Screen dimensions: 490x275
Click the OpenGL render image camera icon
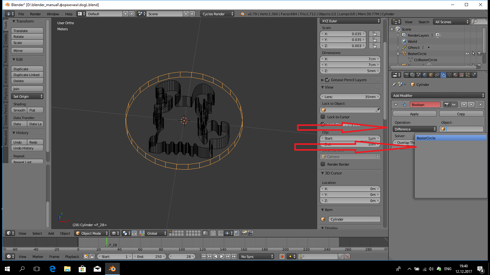(x=244, y=233)
